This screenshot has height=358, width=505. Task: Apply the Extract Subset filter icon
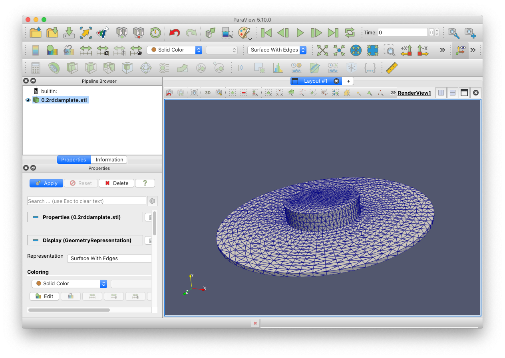(x=127, y=68)
